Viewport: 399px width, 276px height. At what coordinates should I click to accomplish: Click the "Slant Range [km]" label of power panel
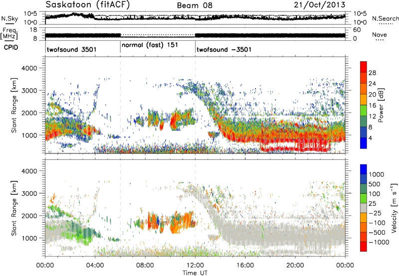[14, 105]
